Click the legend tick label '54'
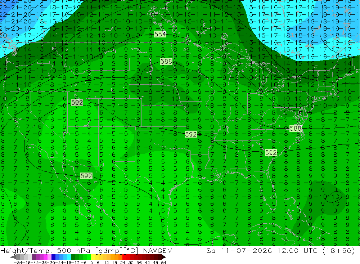 [x=163, y=263]
